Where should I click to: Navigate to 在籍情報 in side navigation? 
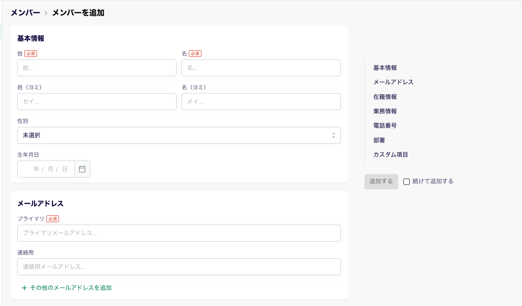tap(385, 97)
